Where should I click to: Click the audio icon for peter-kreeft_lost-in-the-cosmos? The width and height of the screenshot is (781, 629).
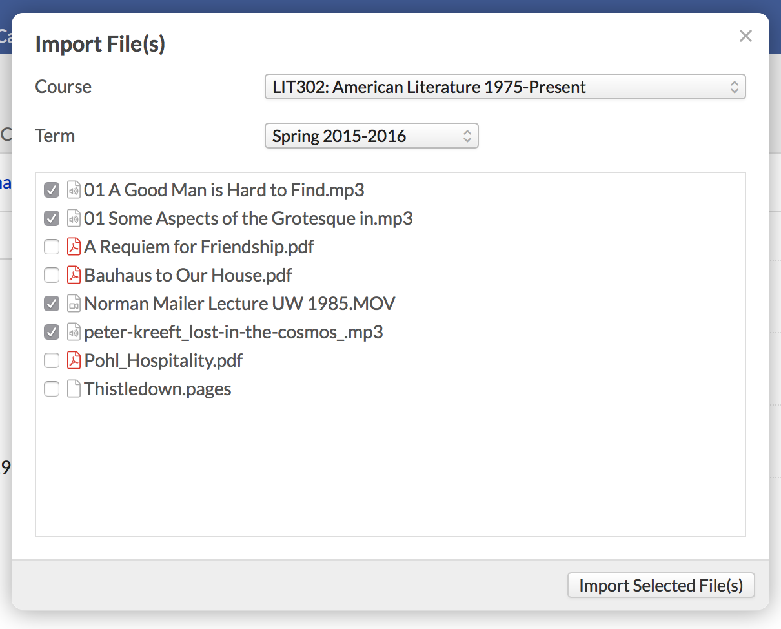point(74,332)
